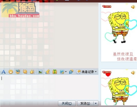Click the S search chat bubble icon
137x107 pixels.
[x=71, y=72]
